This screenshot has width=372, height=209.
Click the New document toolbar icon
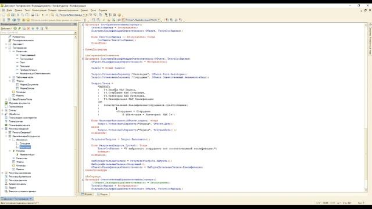3,15
